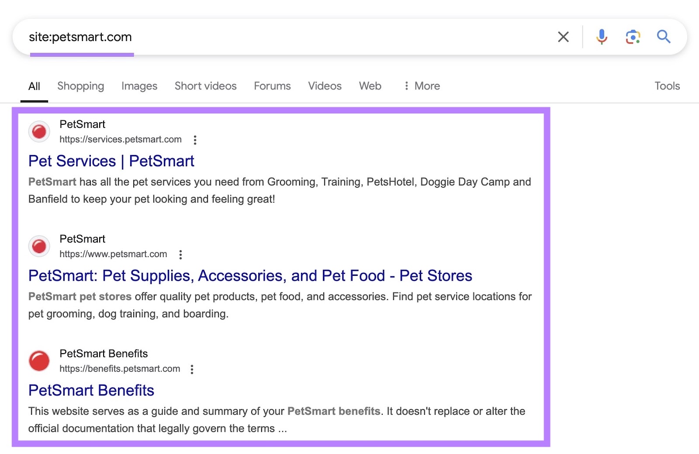
Task: Open search Tools
Action: [667, 86]
